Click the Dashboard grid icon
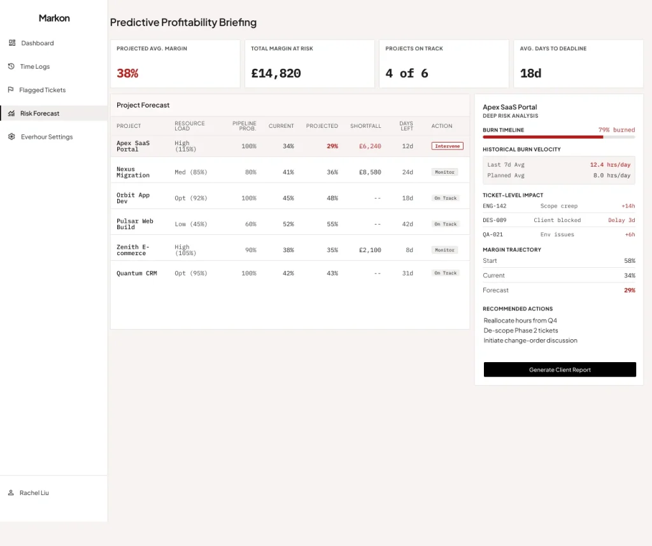This screenshot has width=652, height=546. (x=12, y=43)
